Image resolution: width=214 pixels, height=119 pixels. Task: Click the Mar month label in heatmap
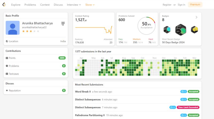[194, 58]
